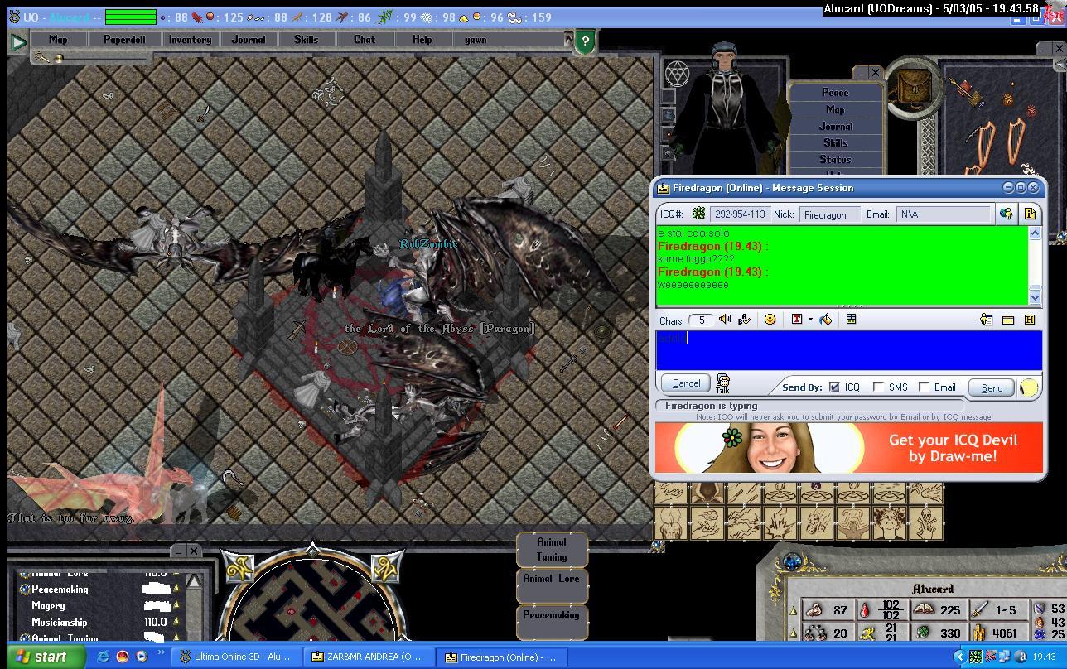Open the user menu icon in ICQ toolbar
The image size is (1067, 669).
click(x=987, y=320)
